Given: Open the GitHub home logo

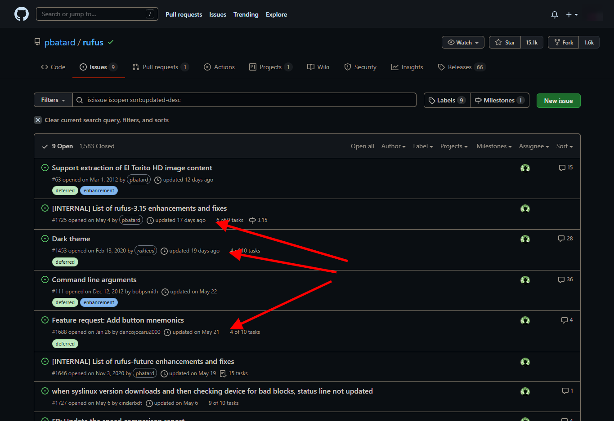Looking at the screenshot, I should [21, 14].
